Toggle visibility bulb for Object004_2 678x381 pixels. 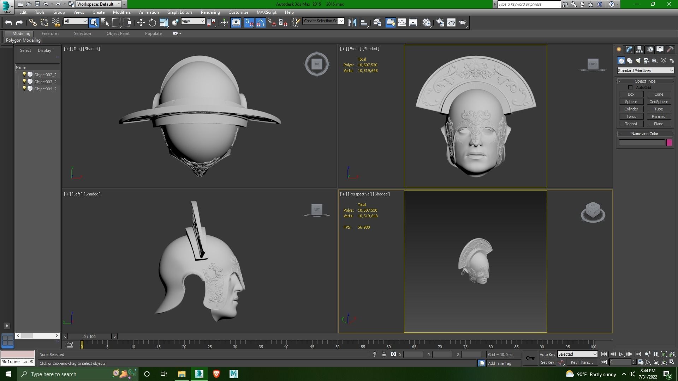[x=24, y=89]
